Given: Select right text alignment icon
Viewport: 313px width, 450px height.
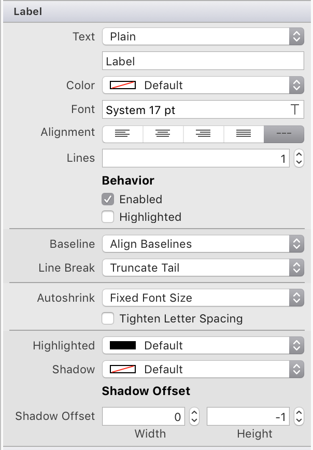Looking at the screenshot, I should (x=203, y=133).
